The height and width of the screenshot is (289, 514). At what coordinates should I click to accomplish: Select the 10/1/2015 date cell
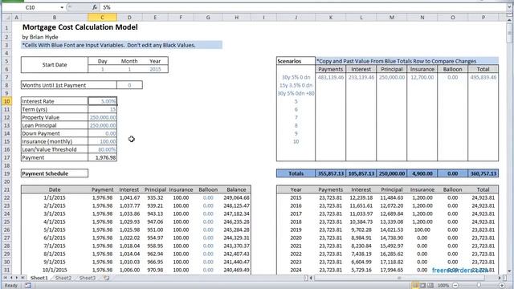[x=55, y=270]
